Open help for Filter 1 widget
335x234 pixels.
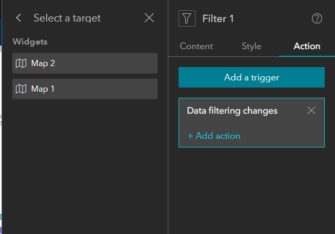317,19
